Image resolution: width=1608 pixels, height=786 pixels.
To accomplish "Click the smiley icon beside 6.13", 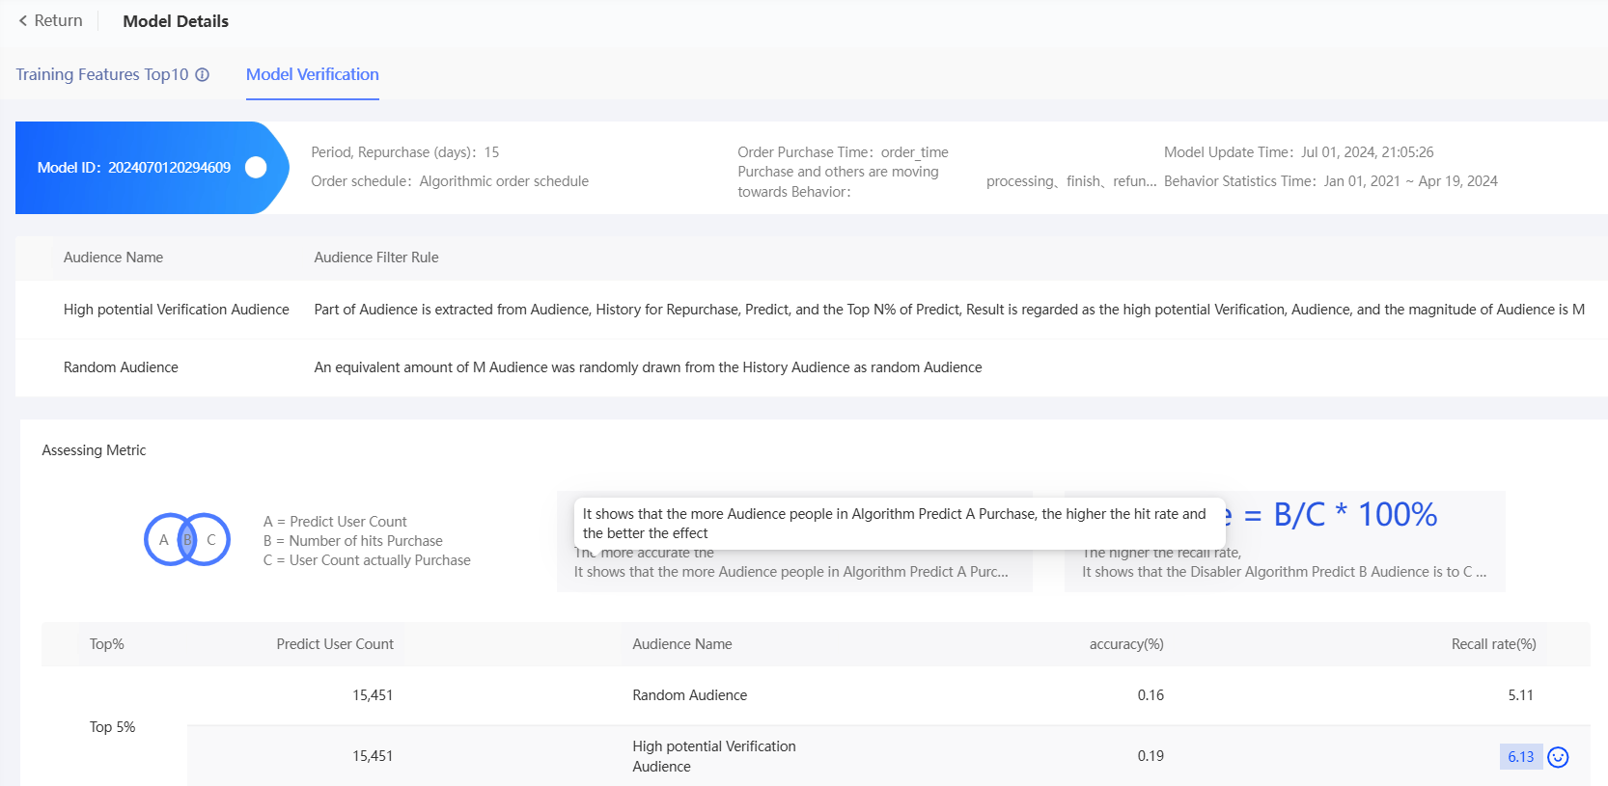I will tap(1558, 757).
